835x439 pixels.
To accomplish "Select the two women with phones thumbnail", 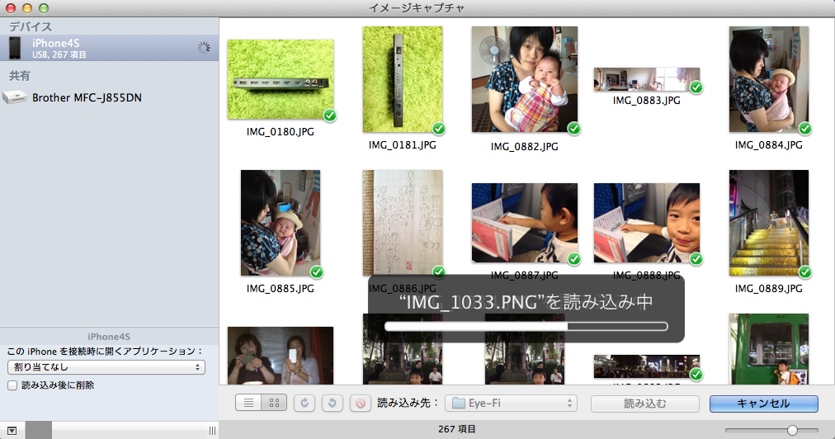I will tap(281, 356).
